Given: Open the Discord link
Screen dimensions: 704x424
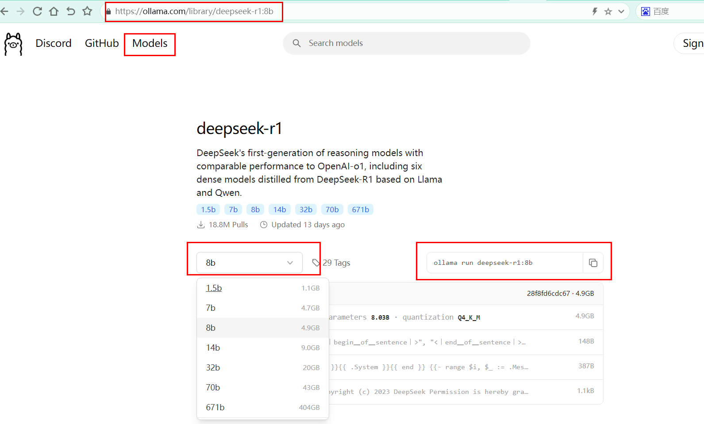Looking at the screenshot, I should 54,43.
